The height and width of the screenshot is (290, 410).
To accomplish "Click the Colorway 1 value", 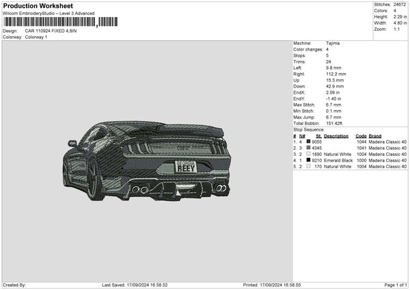I will (x=36, y=37).
